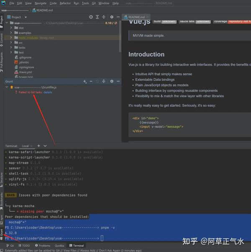
Task: Collapse the Gruntfile.js node in Grunt panel
Action: (7, 87)
